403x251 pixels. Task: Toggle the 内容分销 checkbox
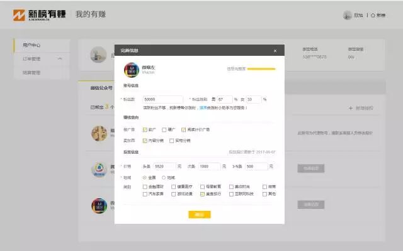[145, 141]
